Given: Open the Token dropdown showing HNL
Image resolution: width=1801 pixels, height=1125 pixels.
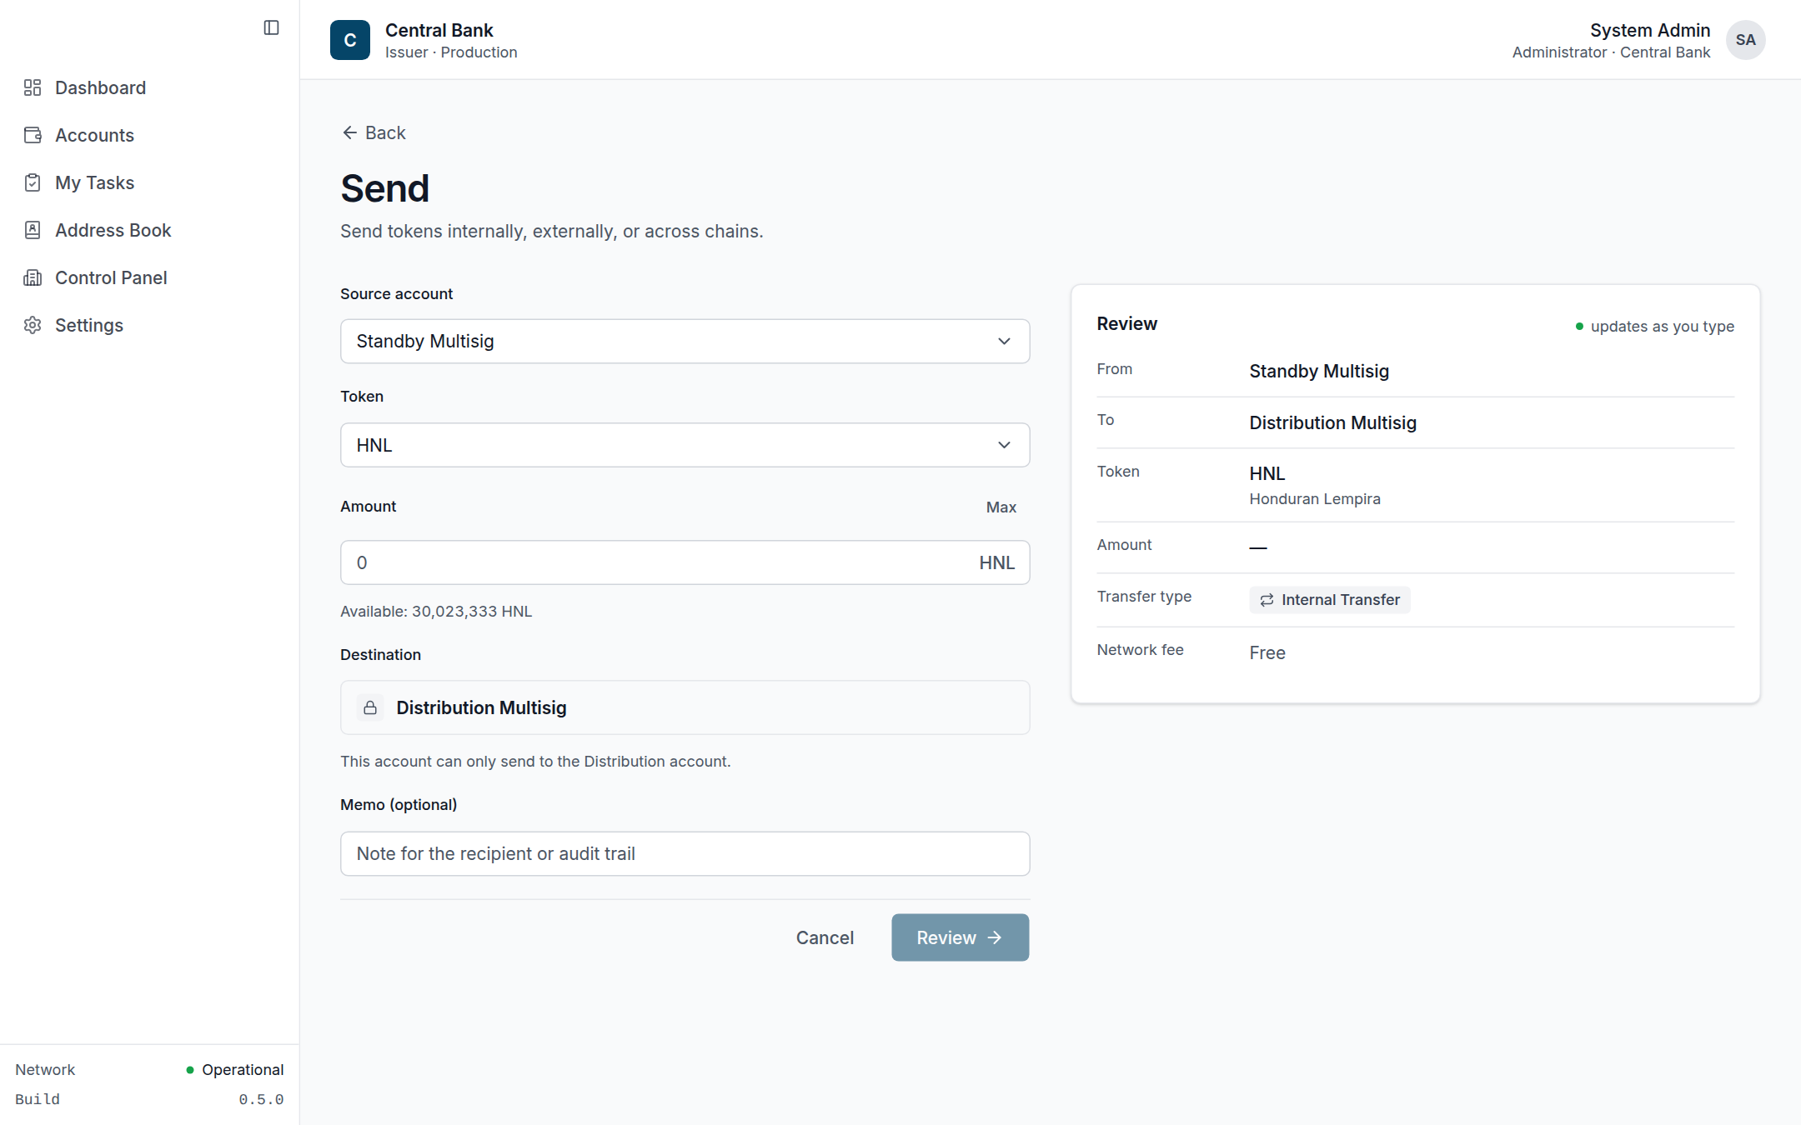Looking at the screenshot, I should point(685,445).
